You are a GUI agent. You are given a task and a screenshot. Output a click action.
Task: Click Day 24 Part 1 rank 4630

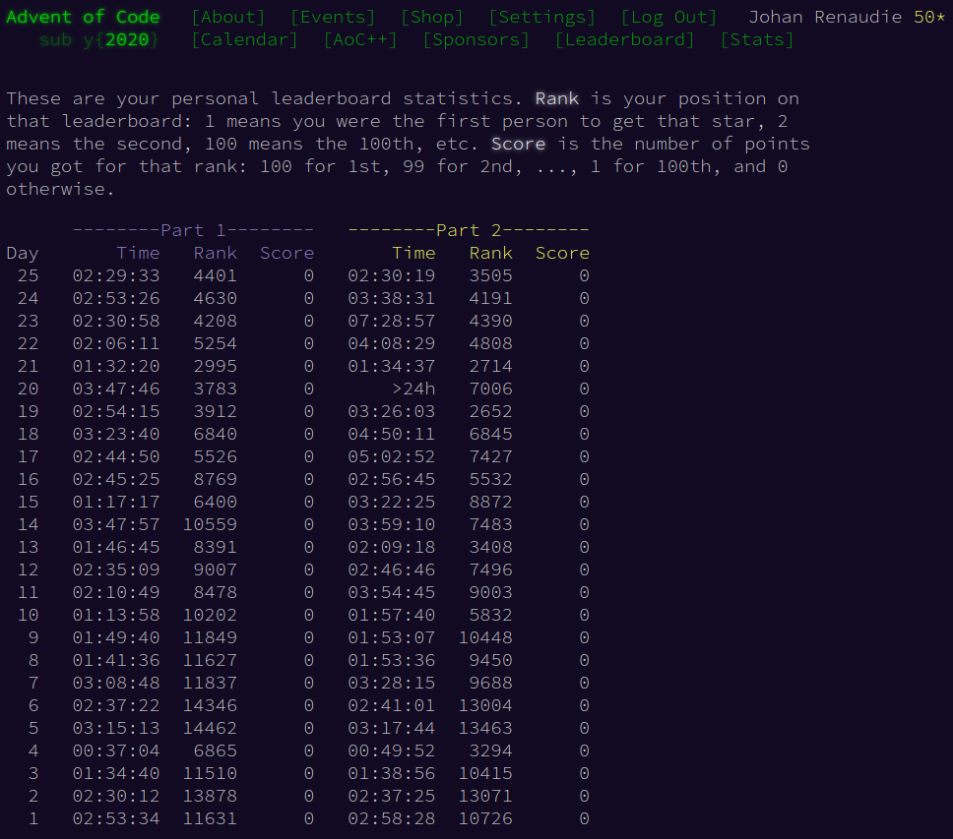pos(216,298)
